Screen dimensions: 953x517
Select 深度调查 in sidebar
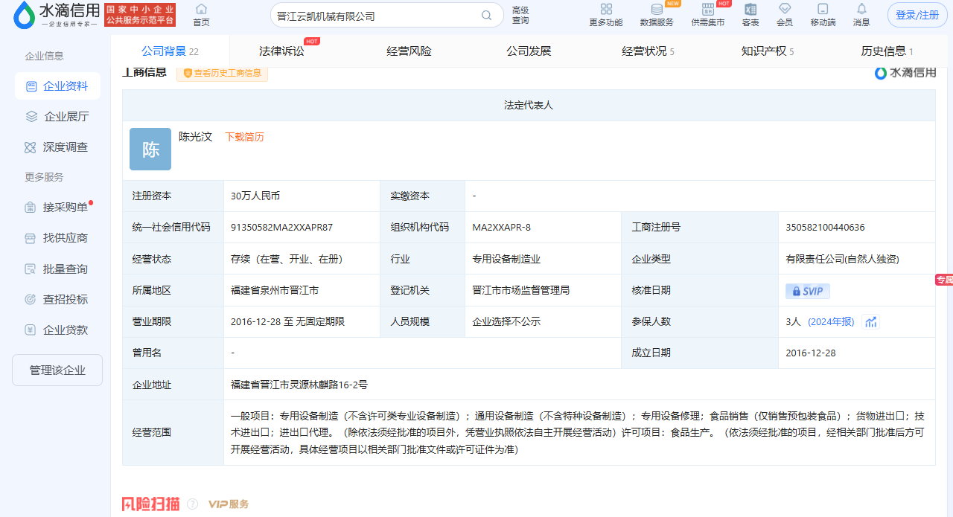65,147
